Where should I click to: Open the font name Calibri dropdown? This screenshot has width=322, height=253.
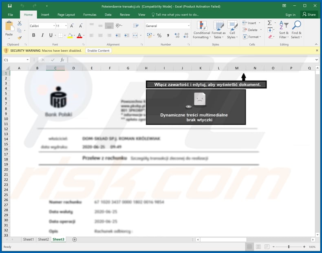point(54,26)
